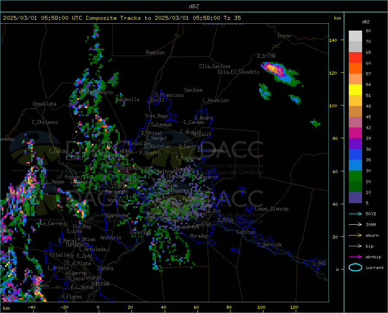Click the 'Clla.El_Cavadito' map label
Viewport: 388px width, 313px height.
(238, 72)
